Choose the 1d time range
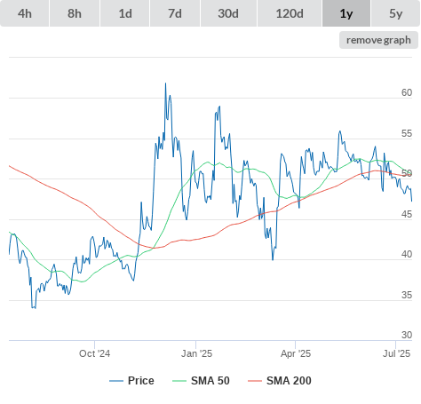The width and height of the screenshot is (421, 404). tap(125, 13)
